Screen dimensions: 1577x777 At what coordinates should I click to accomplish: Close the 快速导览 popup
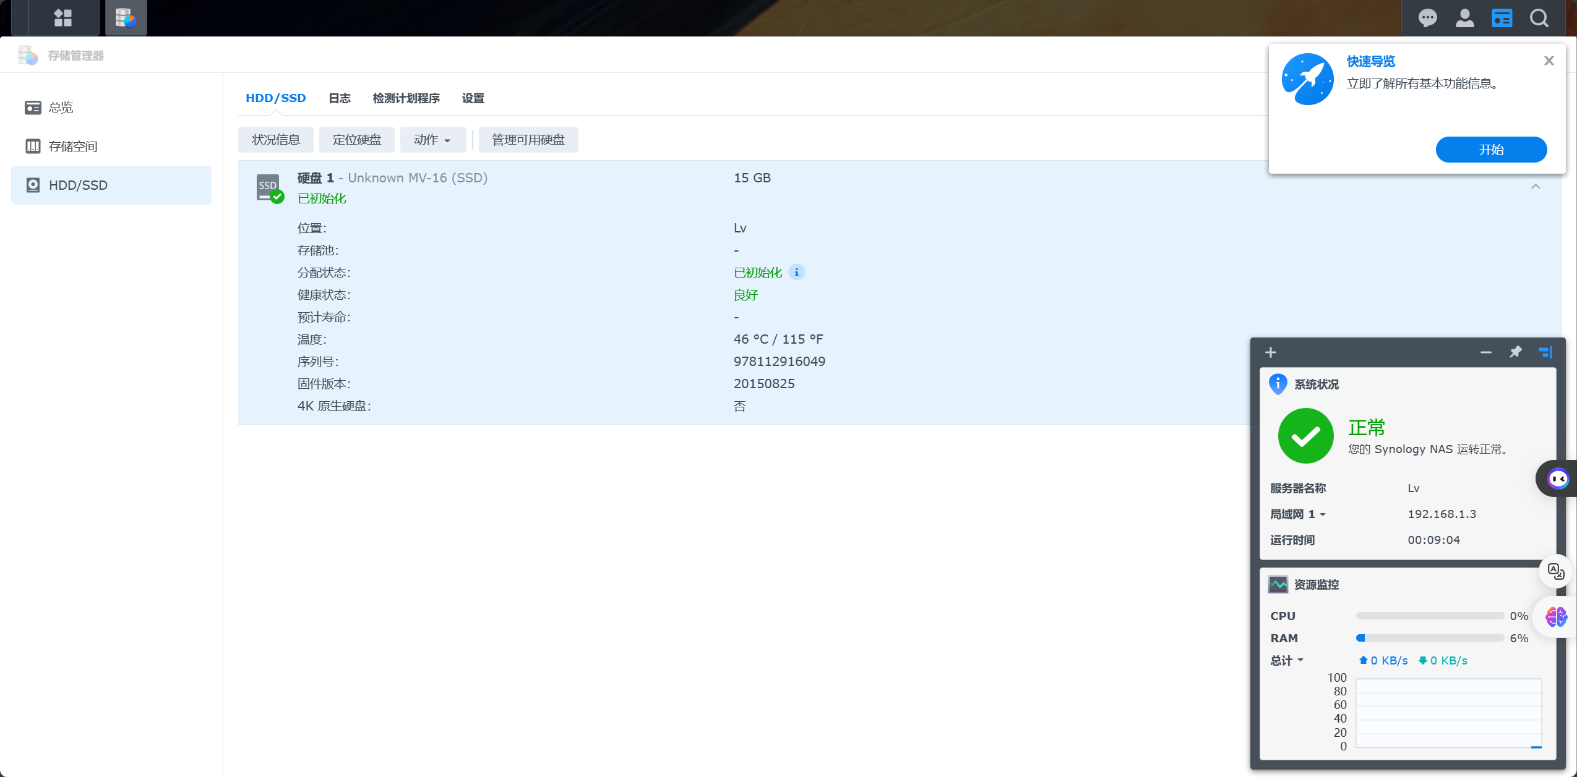pos(1549,61)
